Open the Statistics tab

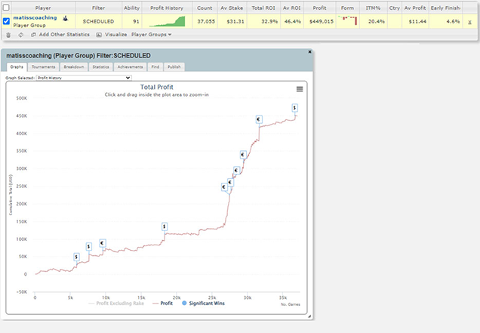100,66
